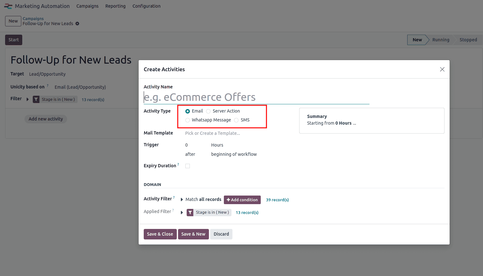Enable the Expiry Duration checkbox
This screenshot has width=483, height=276.
pyautogui.click(x=188, y=166)
